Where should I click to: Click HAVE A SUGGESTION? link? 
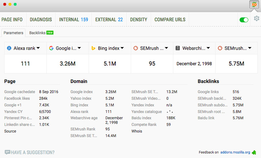point(33,152)
